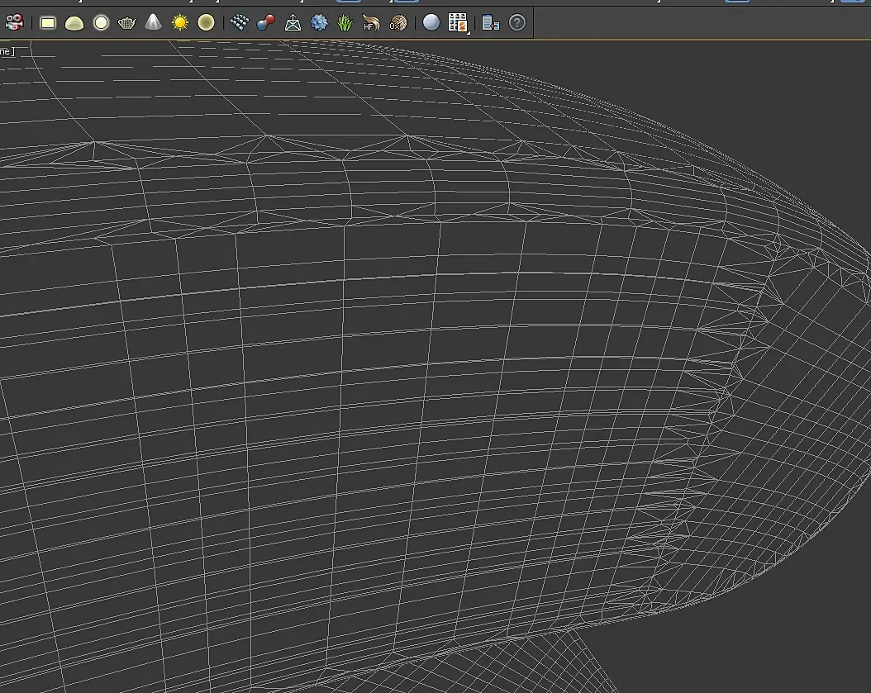The image size is (871, 693).
Task: Open help with the question mark icon
Action: point(517,22)
